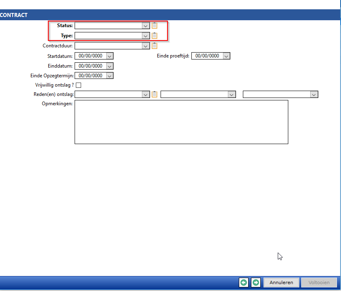The height and width of the screenshot is (291, 341).
Task: Click the Startdatum date input field
Action: (90, 56)
